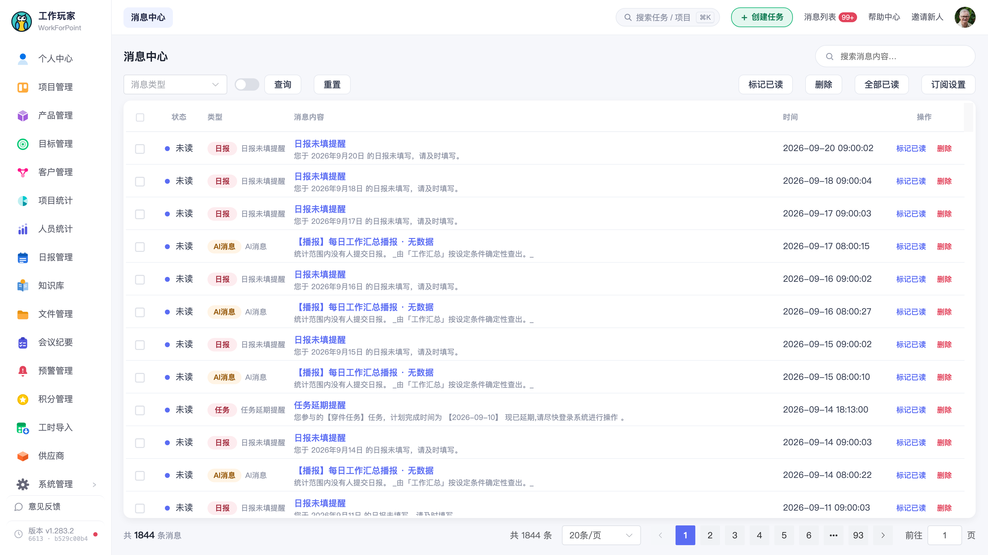This screenshot has width=988, height=555.
Task: Open 客户管理 icon in sidebar
Action: [x=23, y=172]
